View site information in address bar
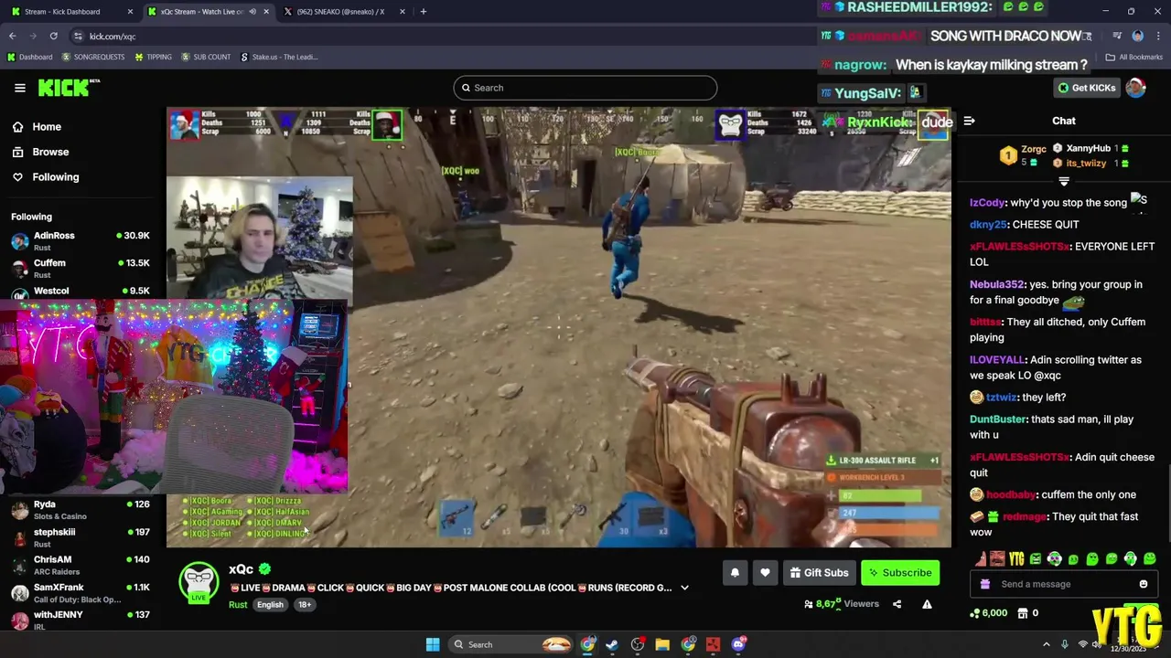This screenshot has height=658, width=1171. (78, 37)
